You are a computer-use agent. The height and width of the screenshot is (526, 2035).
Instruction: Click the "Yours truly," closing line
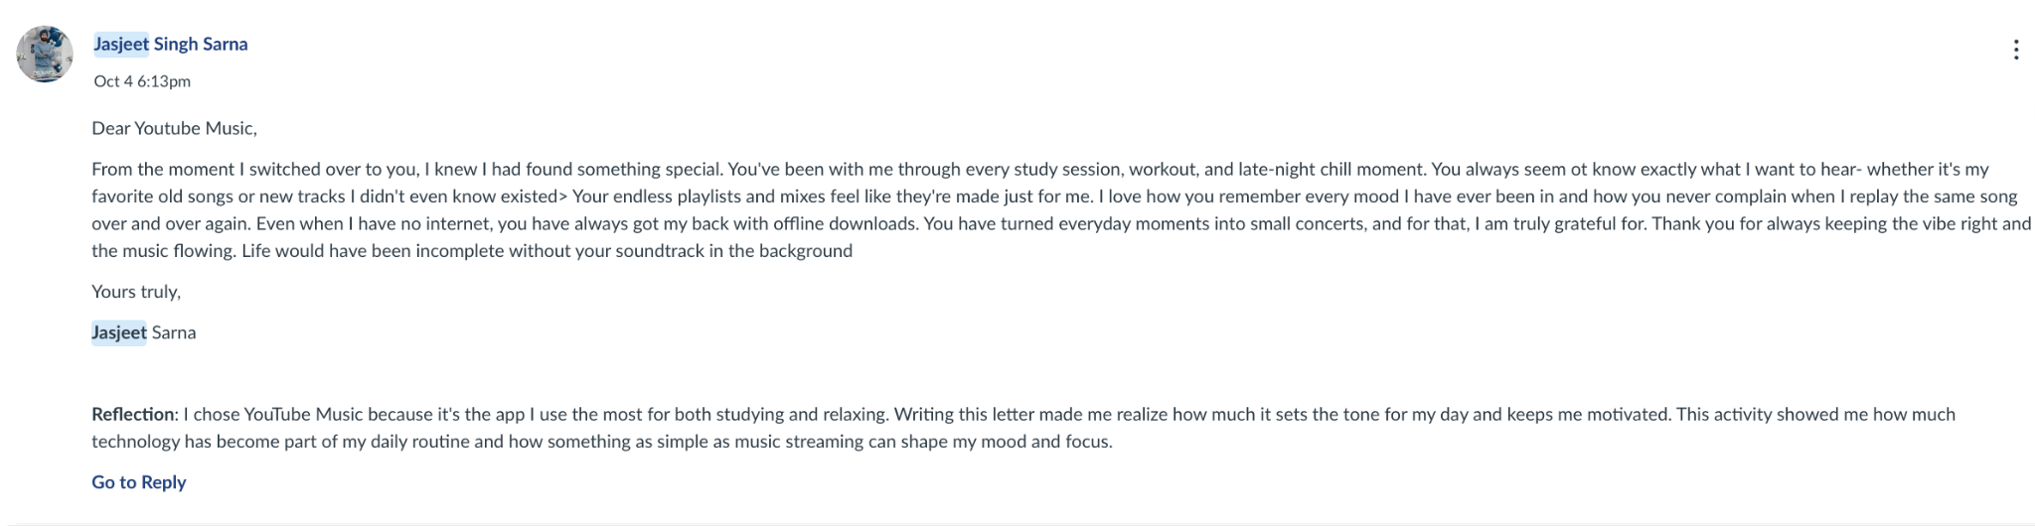coord(136,292)
